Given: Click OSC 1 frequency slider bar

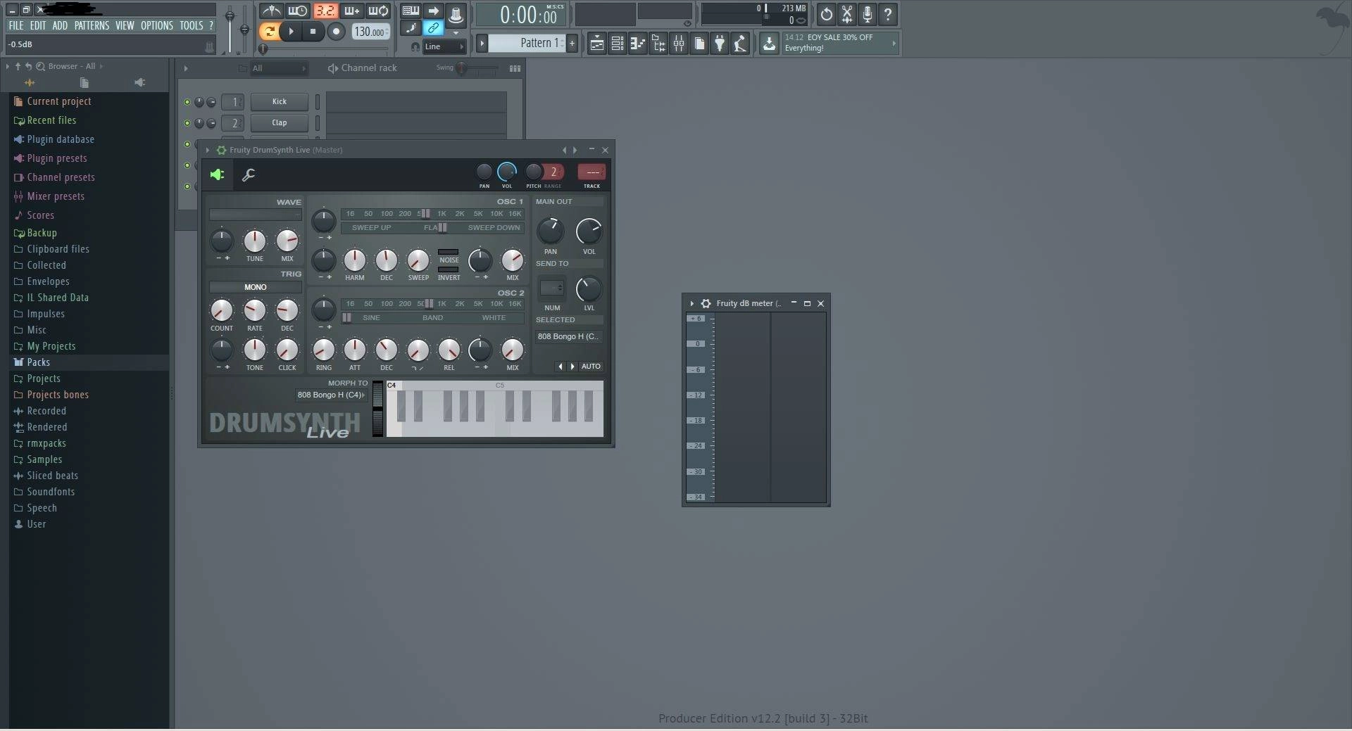Looking at the screenshot, I should pos(432,214).
